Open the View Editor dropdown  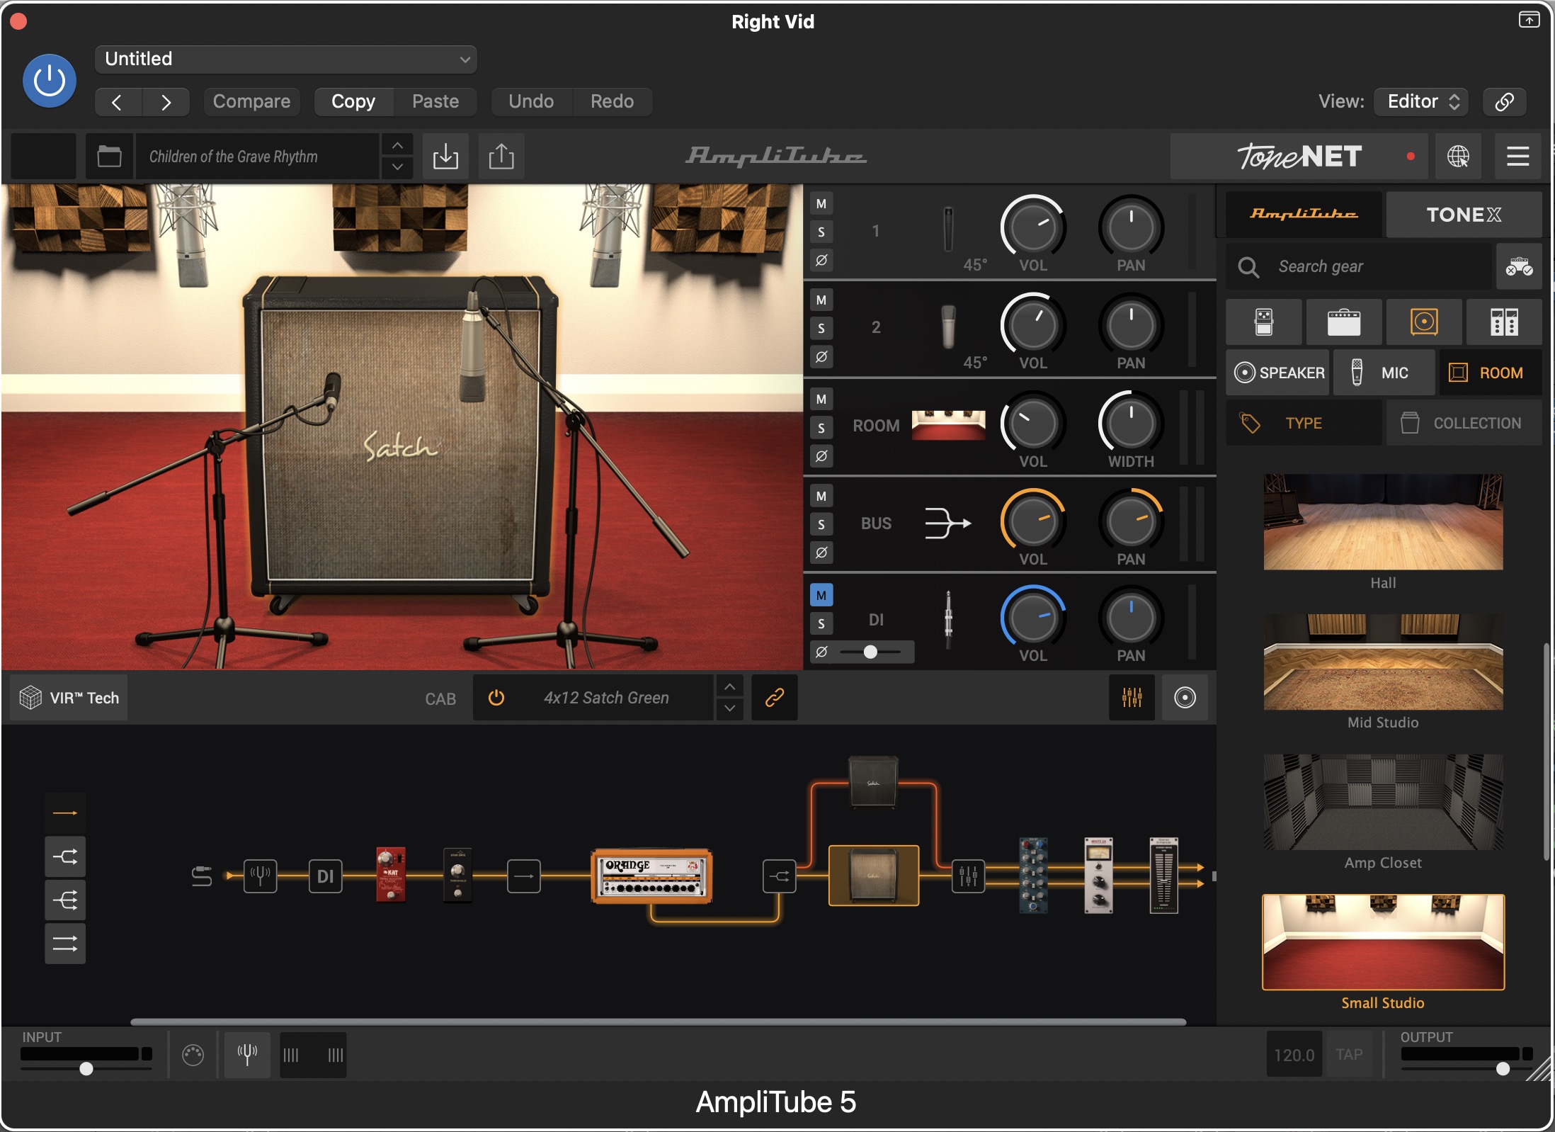[1422, 101]
